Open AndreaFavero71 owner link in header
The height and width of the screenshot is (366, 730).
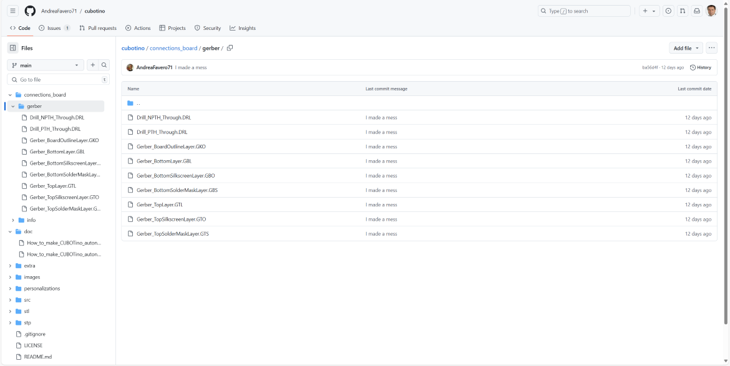pyautogui.click(x=59, y=11)
